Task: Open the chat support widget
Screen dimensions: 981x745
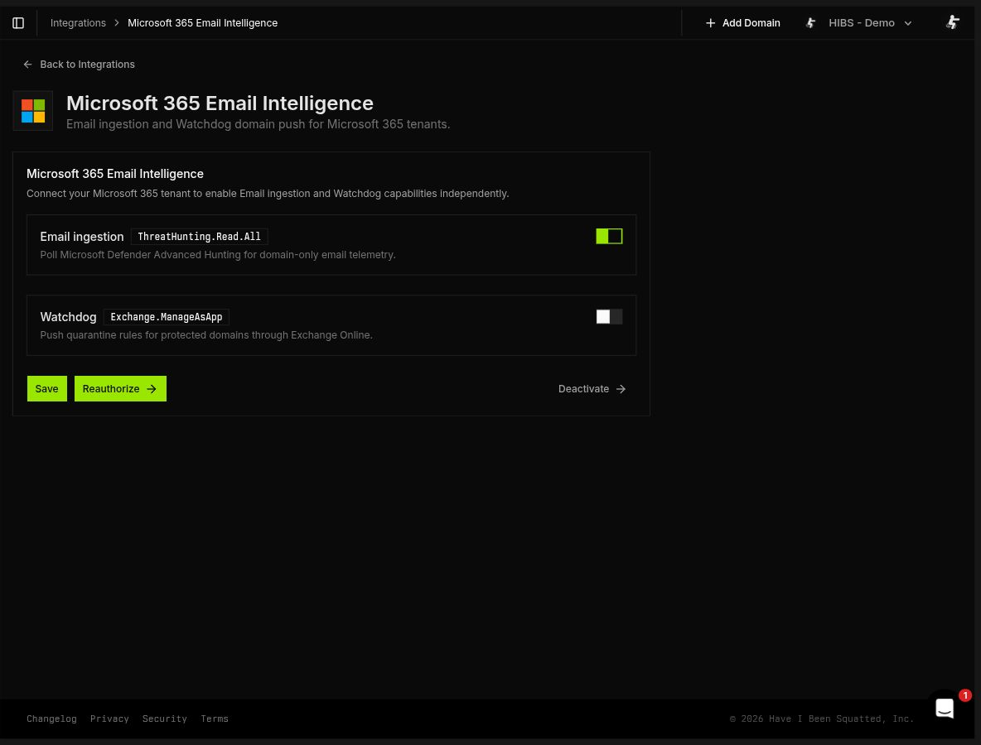Action: tap(944, 708)
